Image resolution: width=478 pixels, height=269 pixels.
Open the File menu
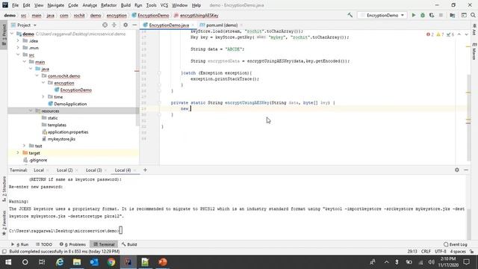[x=15, y=5]
